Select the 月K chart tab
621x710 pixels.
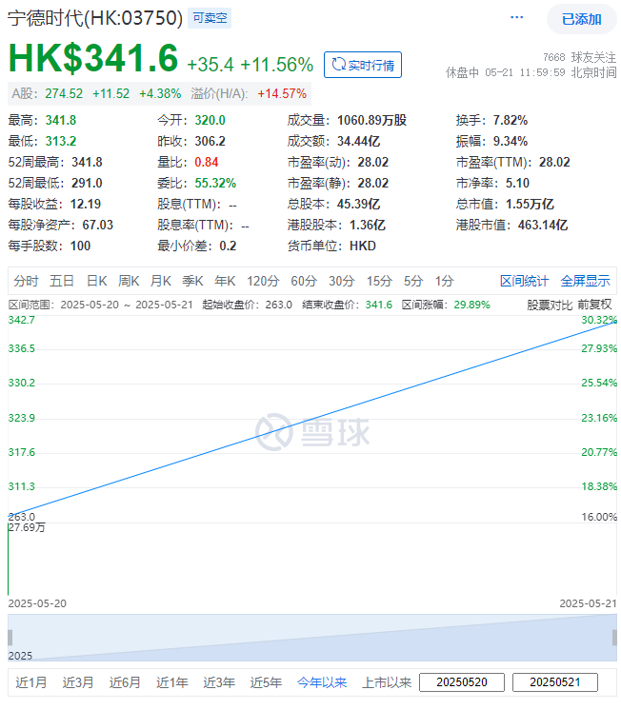(160, 281)
